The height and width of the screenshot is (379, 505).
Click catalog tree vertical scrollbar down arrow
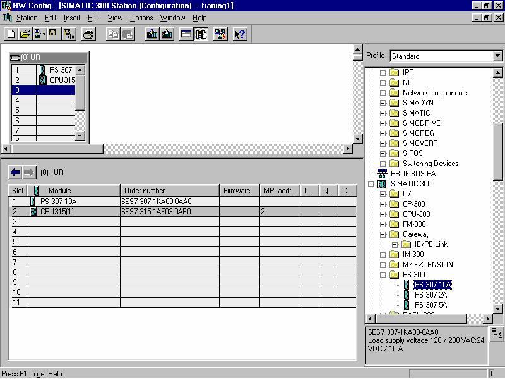pyautogui.click(x=497, y=309)
